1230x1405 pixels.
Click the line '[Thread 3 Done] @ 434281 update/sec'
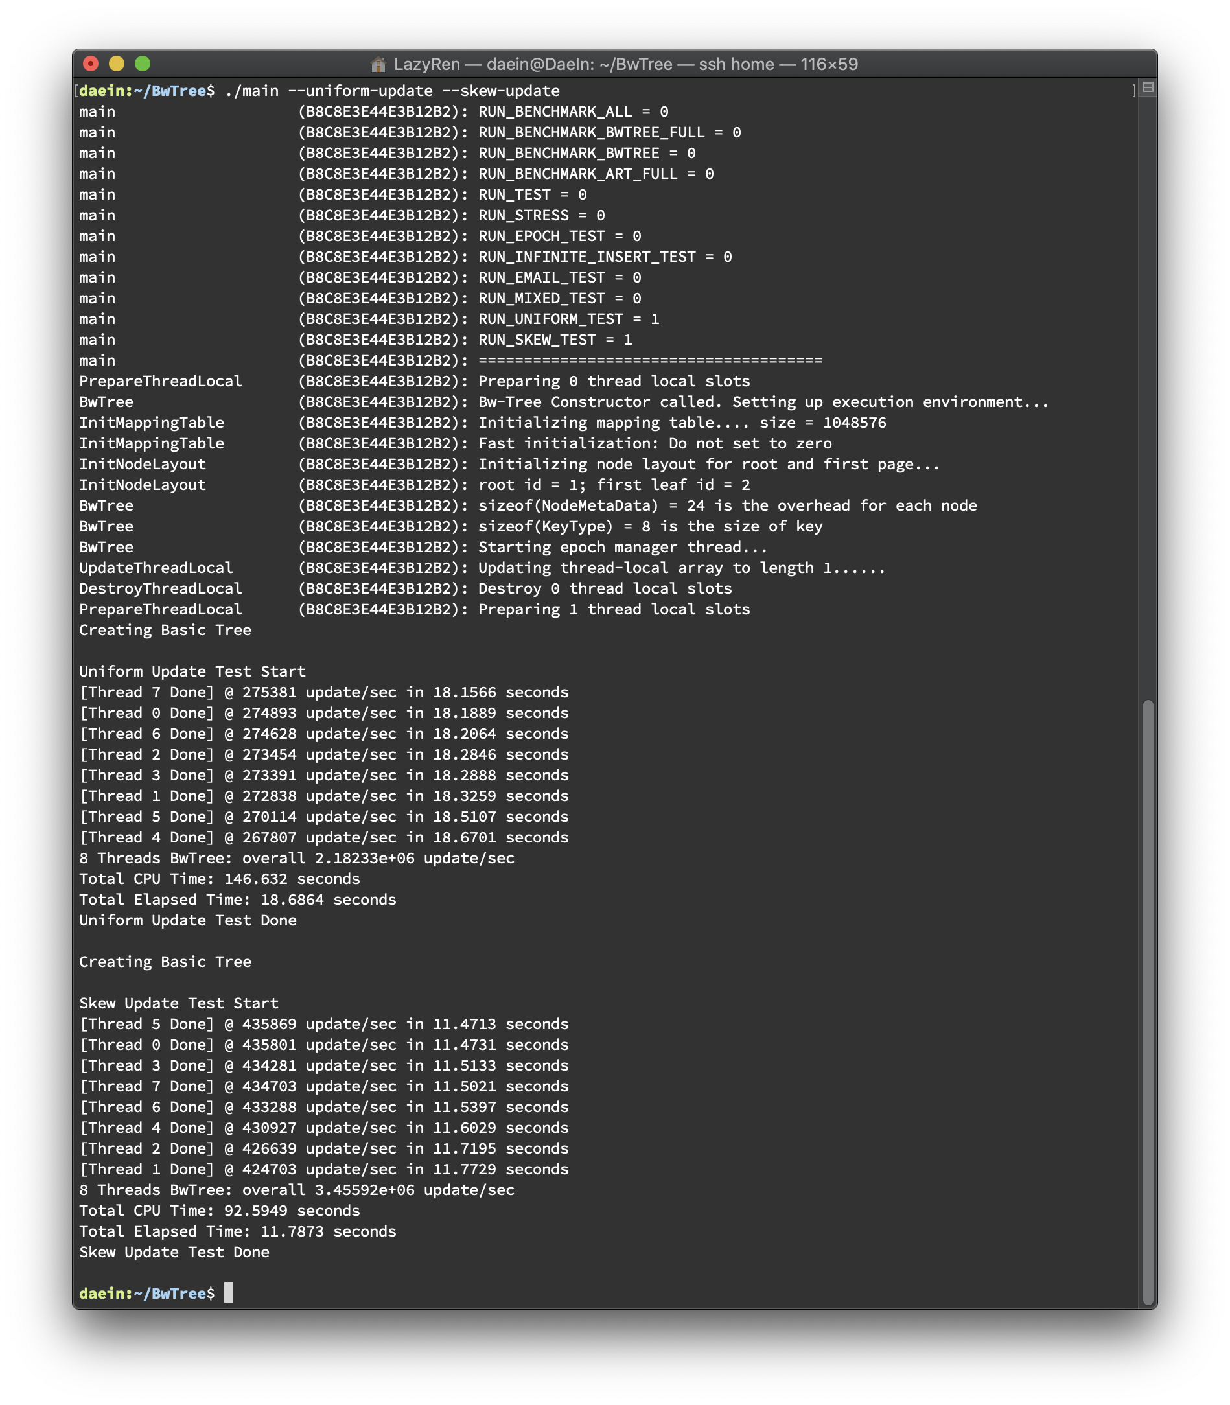(325, 1065)
